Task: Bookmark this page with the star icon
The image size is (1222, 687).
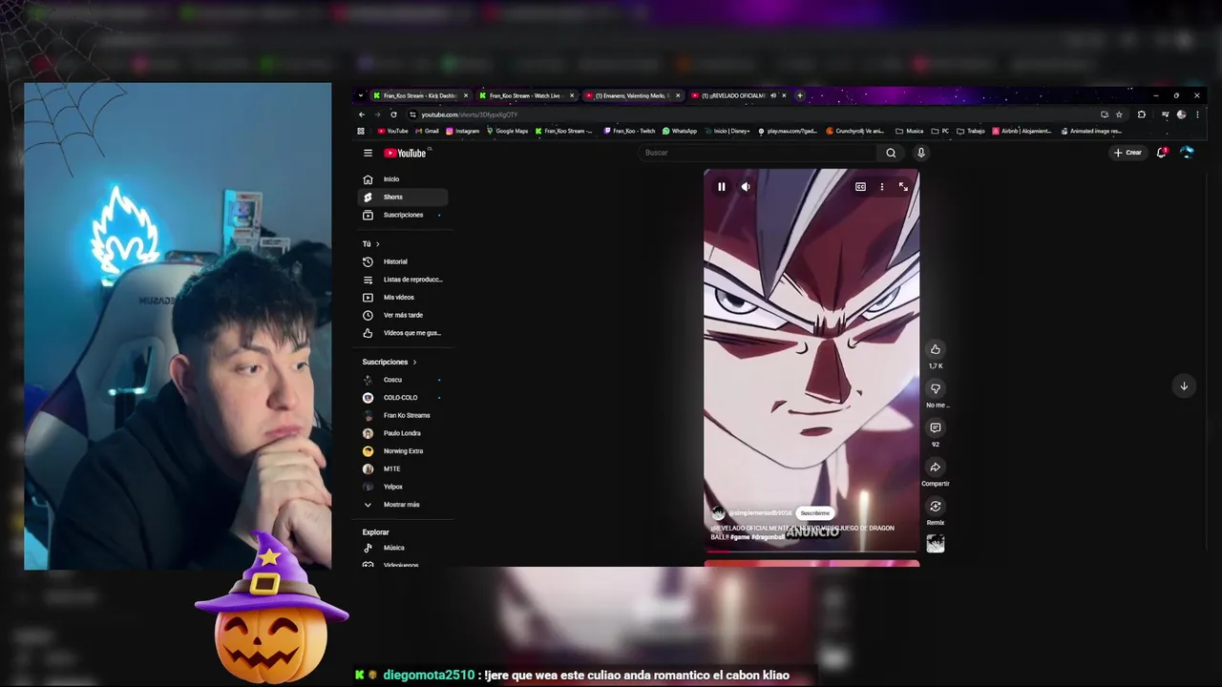Action: 1119,114
